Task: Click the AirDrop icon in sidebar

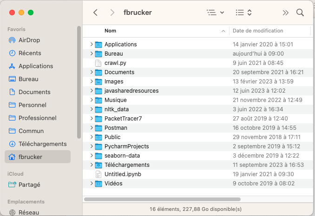Action: 12,40
